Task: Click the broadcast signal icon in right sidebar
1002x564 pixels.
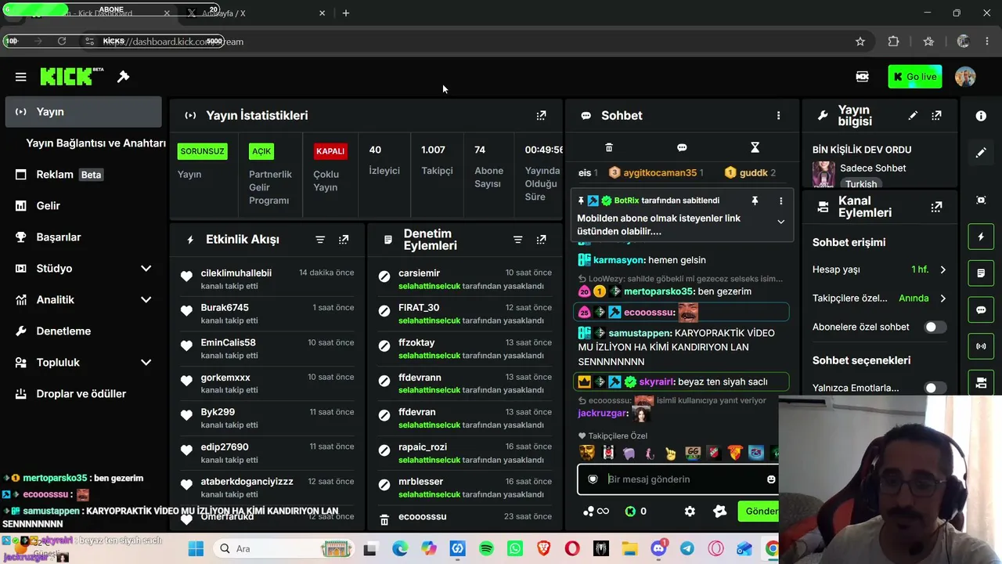Action: click(981, 346)
